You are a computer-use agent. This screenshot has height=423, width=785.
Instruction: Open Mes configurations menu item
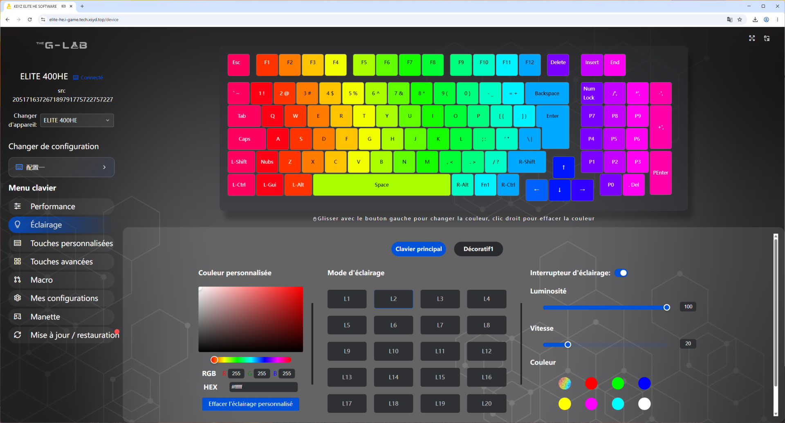coord(61,298)
